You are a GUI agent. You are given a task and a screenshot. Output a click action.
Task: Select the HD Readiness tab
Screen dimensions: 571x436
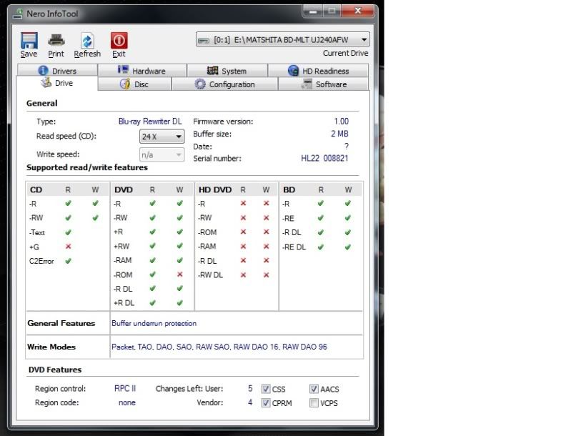318,71
